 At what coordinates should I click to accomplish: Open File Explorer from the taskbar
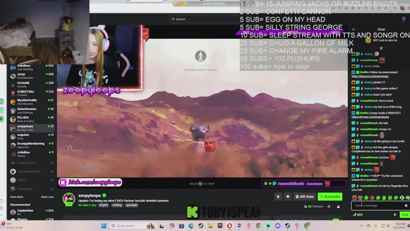[x=210, y=226]
